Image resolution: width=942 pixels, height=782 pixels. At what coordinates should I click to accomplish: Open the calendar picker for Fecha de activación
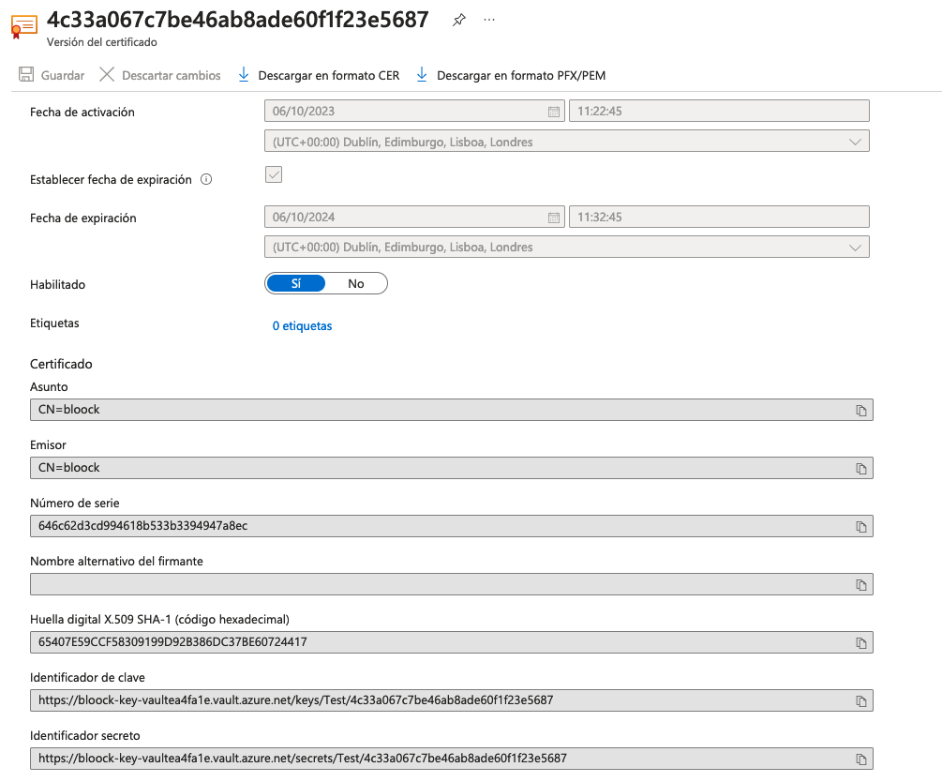(553, 111)
